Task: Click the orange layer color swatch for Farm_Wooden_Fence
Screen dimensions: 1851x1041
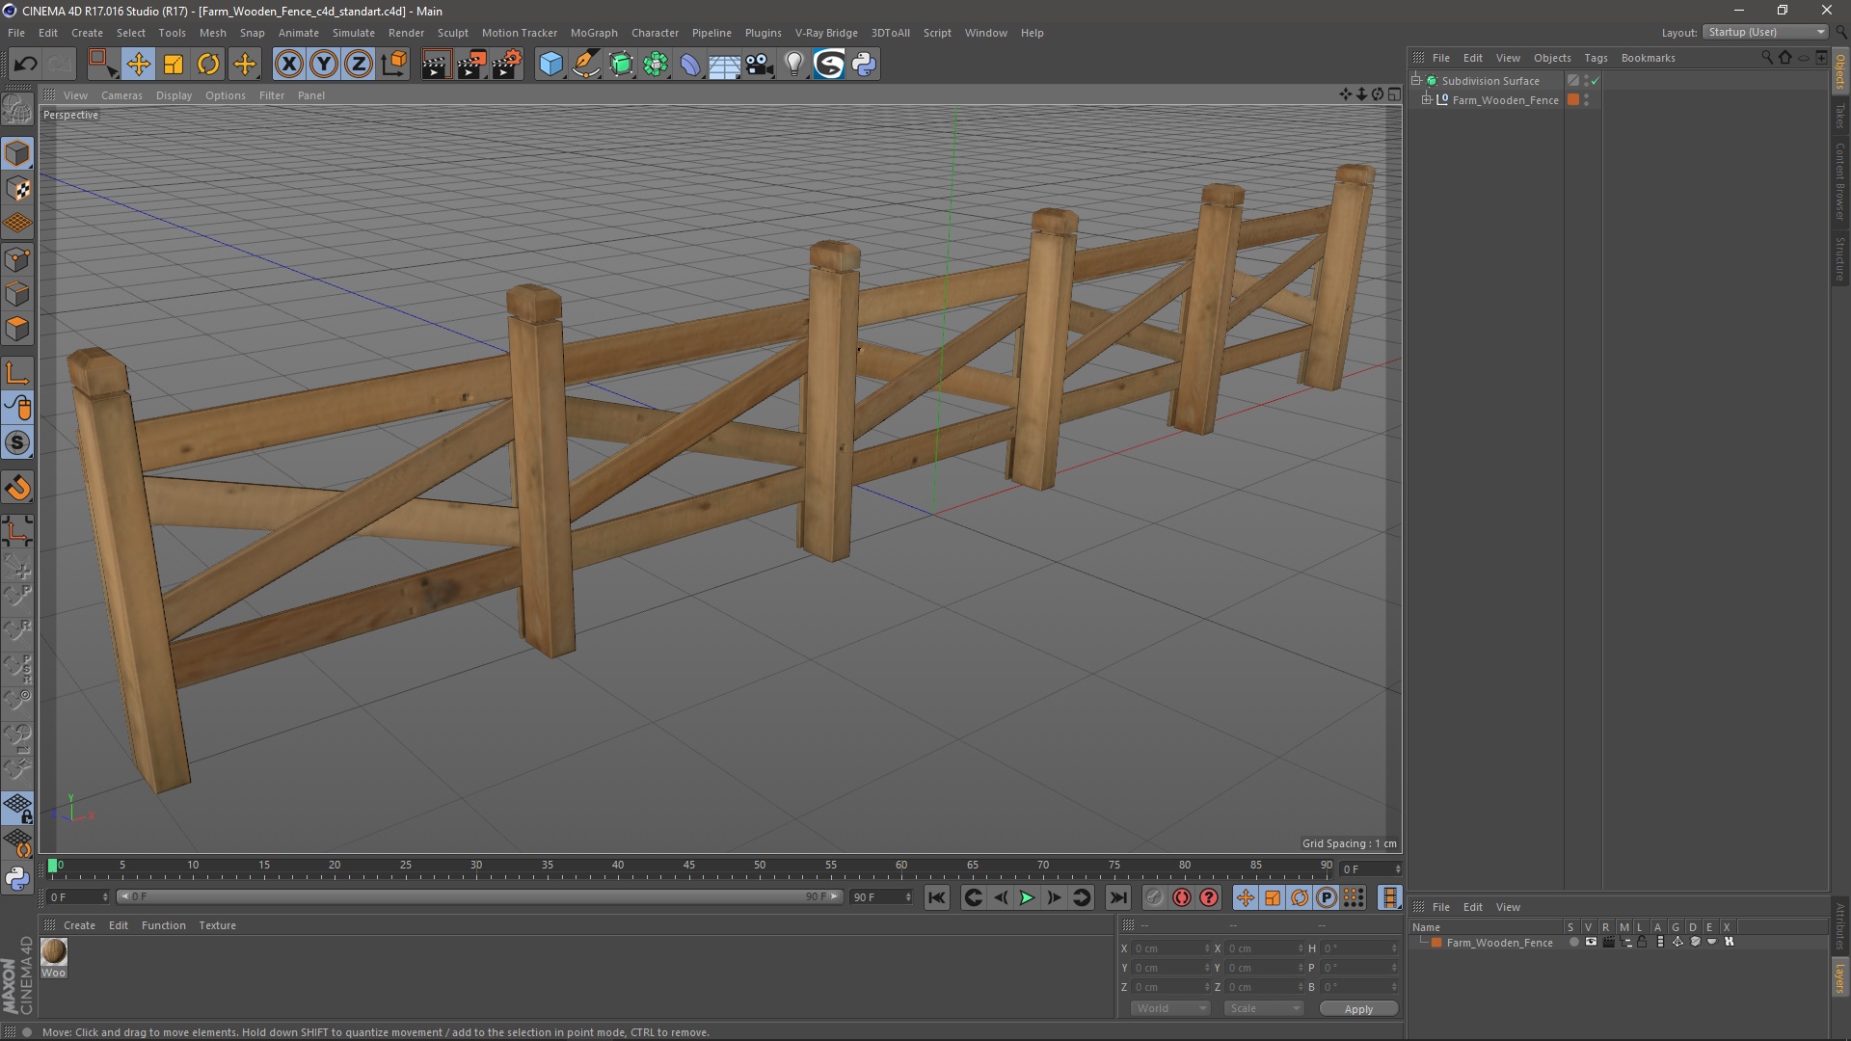Action: [x=1573, y=99]
